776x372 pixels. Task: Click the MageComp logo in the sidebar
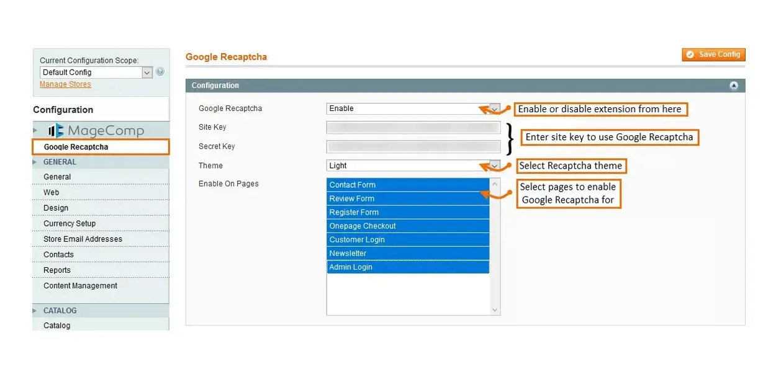tap(96, 131)
